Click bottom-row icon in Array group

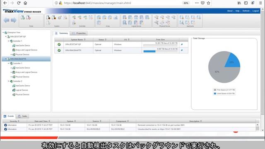99,23
